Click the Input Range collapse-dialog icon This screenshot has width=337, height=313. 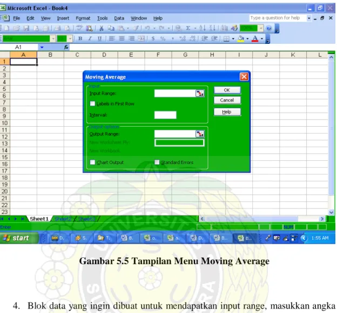tap(200, 94)
